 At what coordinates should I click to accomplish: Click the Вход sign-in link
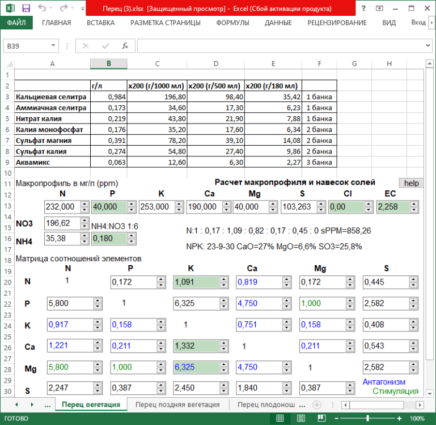(418, 23)
